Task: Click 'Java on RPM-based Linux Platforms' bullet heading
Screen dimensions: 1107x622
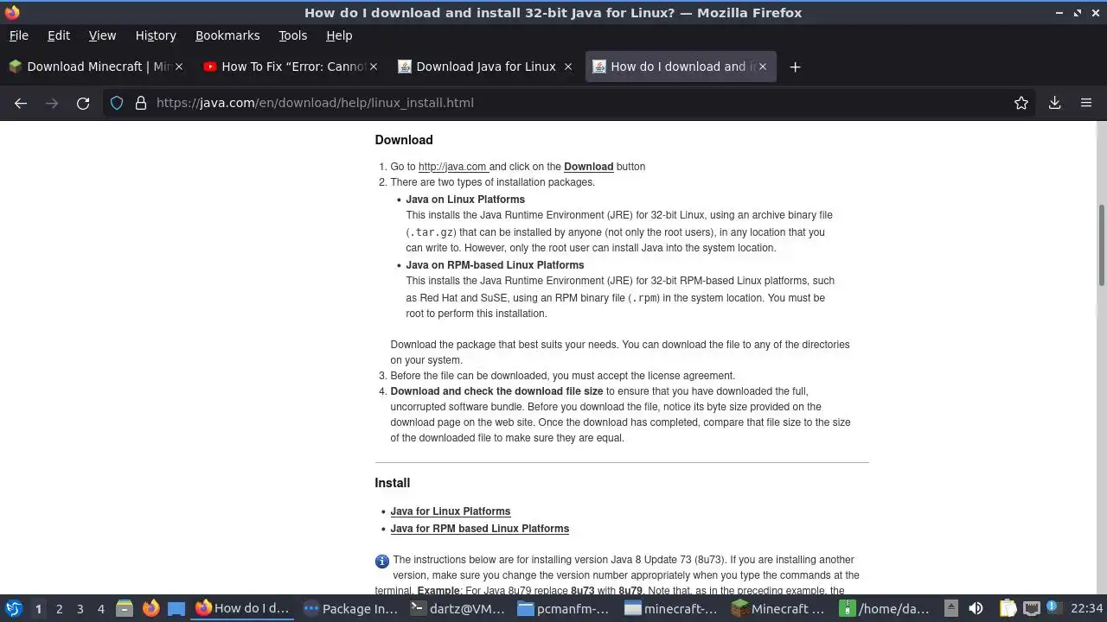Action: pyautogui.click(x=495, y=265)
